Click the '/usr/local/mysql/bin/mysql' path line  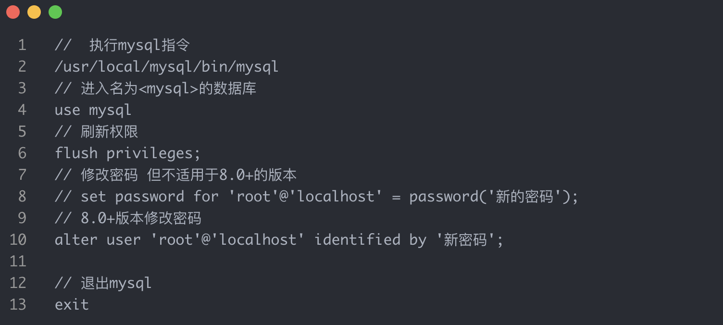[166, 67]
